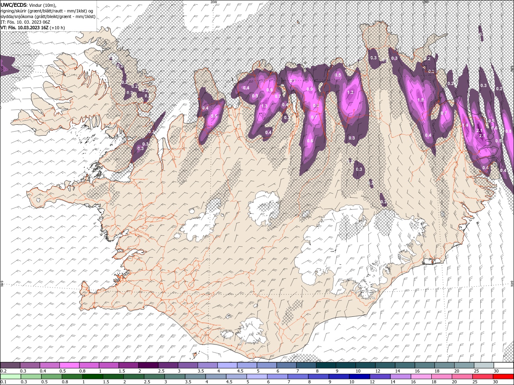This screenshot has width=514, height=385.
Task: Pick the pale green rain swatch labeled 0.1
Action: pos(10,377)
